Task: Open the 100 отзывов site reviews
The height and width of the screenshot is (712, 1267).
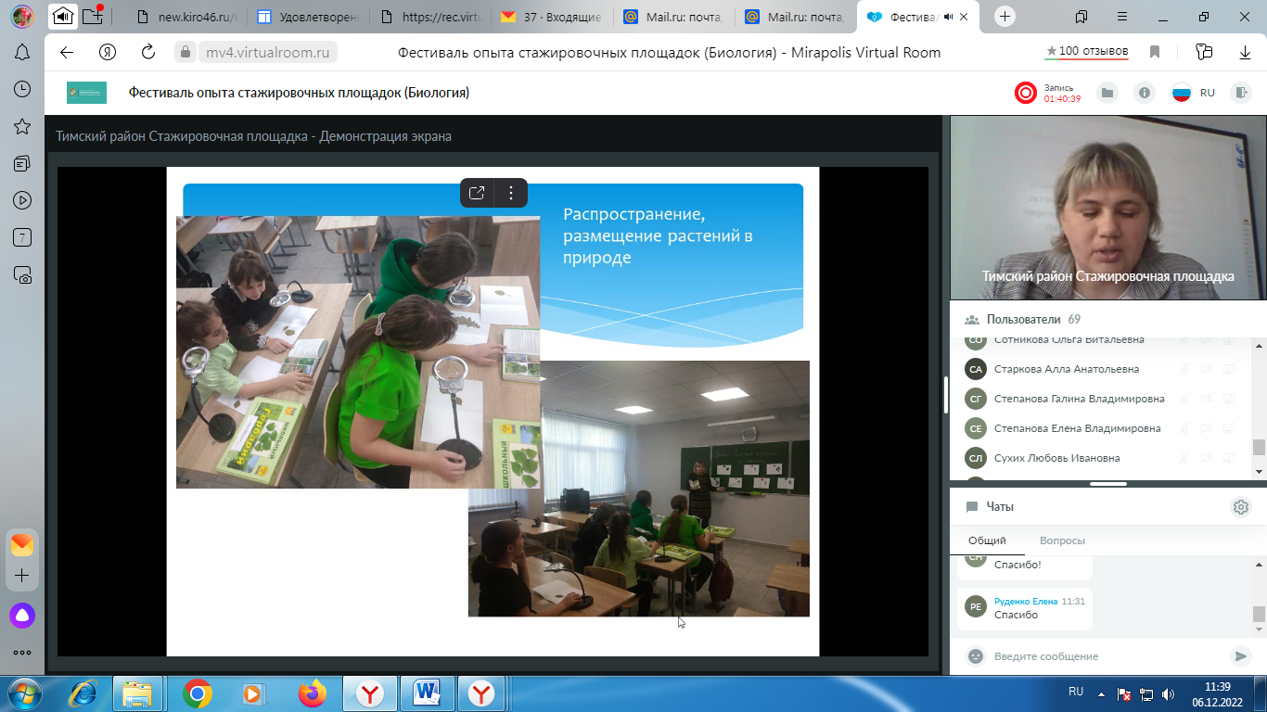Action: pos(1086,51)
